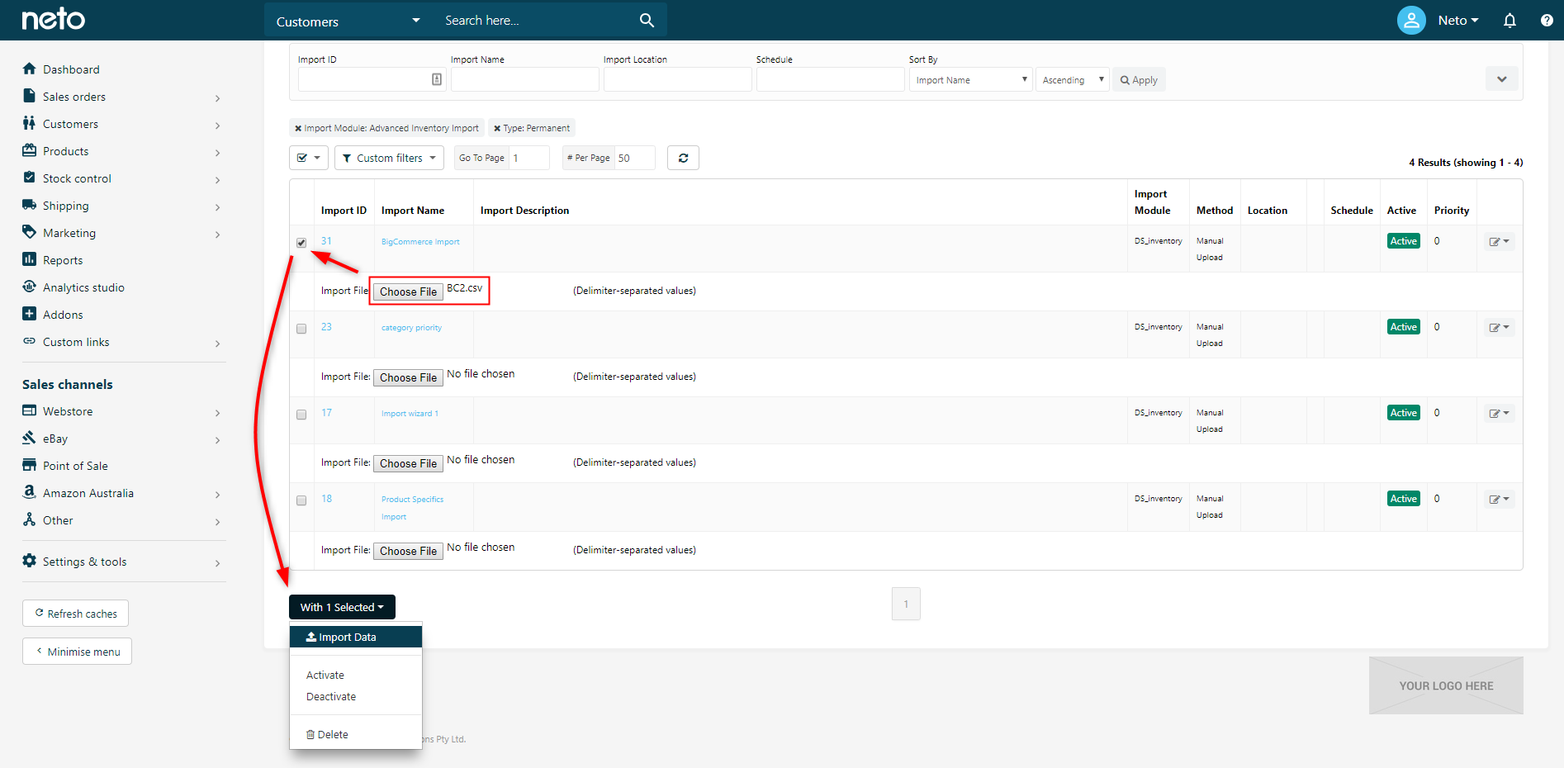Viewport: 1564px width, 768px height.
Task: Click the Addons plus icon
Action: [30, 314]
